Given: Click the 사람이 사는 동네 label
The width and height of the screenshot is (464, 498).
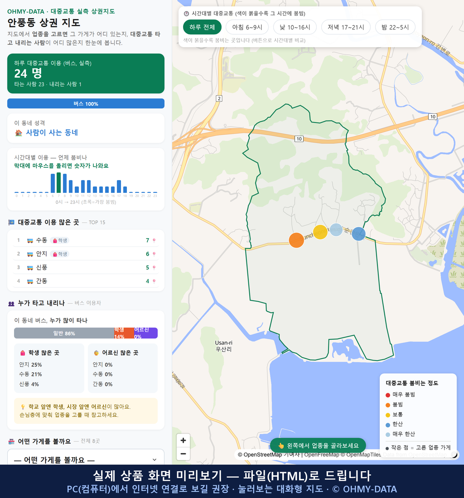Looking at the screenshot, I should tap(52, 133).
